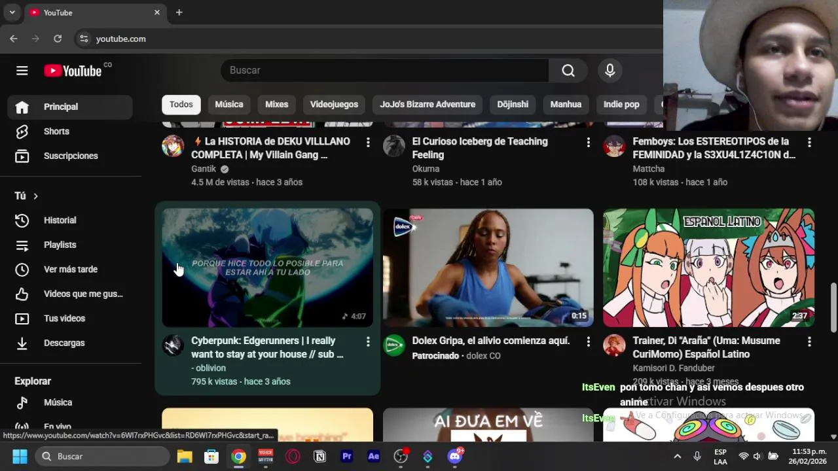Open options menu for Trainer Di Araña video
The height and width of the screenshot is (471, 838).
(x=809, y=341)
